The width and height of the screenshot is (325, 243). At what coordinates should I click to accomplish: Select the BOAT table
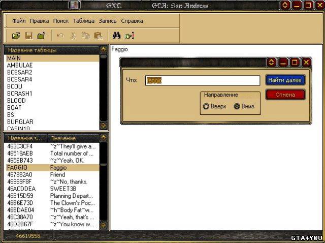pos(53,107)
